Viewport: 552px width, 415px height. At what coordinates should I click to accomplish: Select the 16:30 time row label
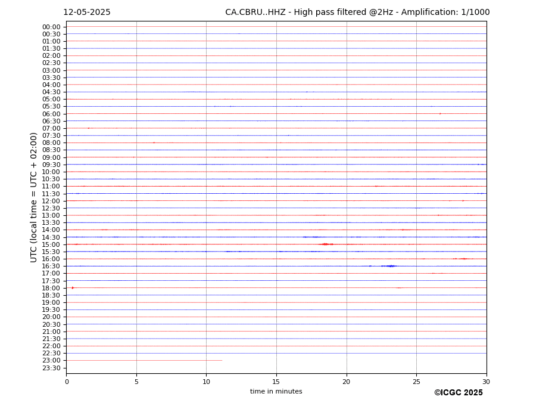(x=51, y=267)
